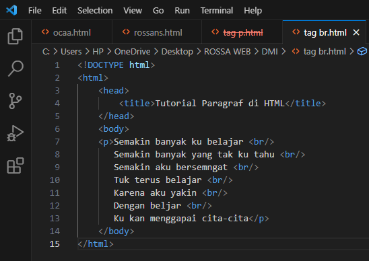Click the HP breadcrumb segment

point(98,52)
